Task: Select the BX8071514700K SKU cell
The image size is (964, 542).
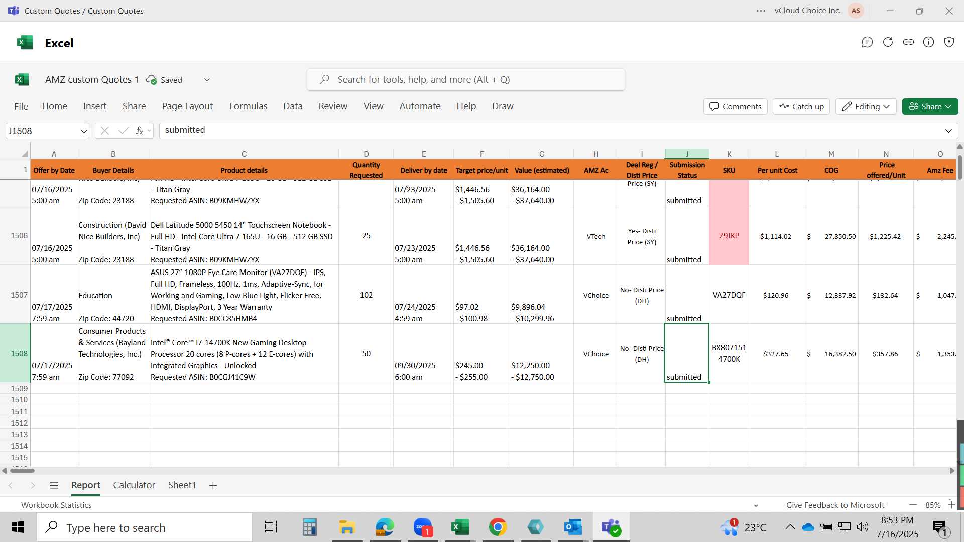Action: (x=729, y=353)
